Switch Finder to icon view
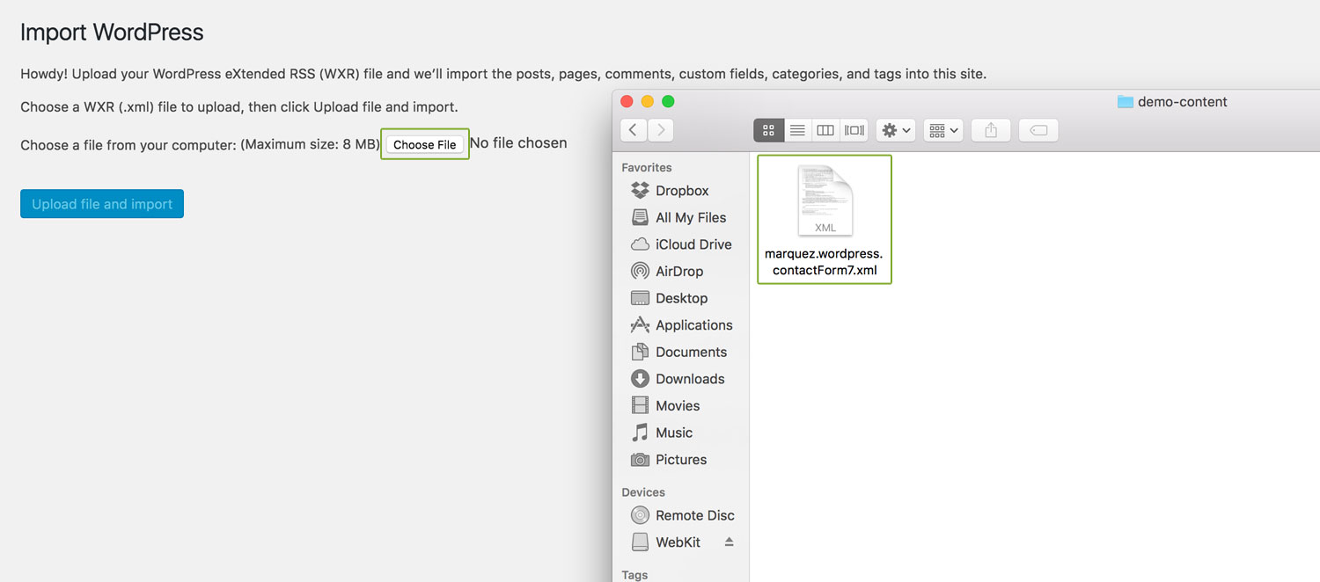The image size is (1320, 582). click(768, 130)
